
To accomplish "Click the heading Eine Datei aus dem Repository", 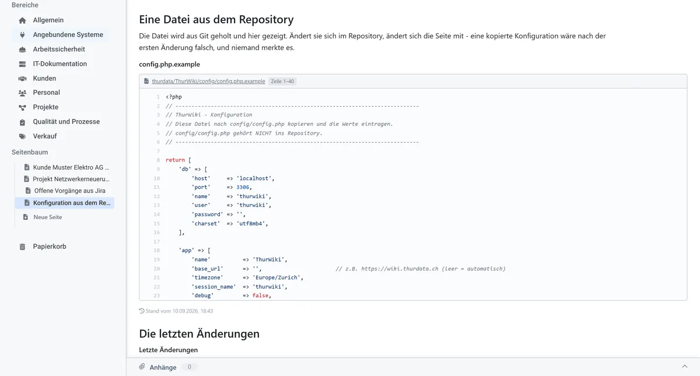I will pyautogui.click(x=216, y=20).
